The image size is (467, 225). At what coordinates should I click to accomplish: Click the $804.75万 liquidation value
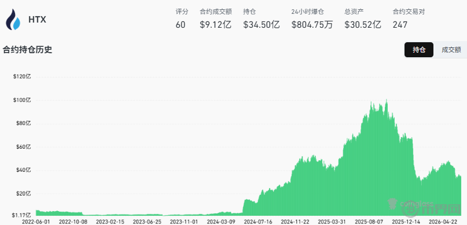[x=312, y=25]
